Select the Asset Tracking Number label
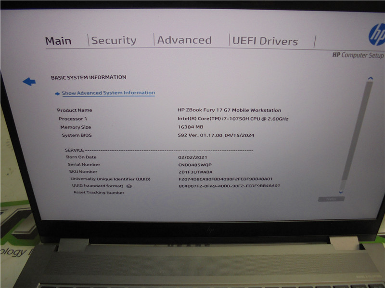 (x=99, y=192)
